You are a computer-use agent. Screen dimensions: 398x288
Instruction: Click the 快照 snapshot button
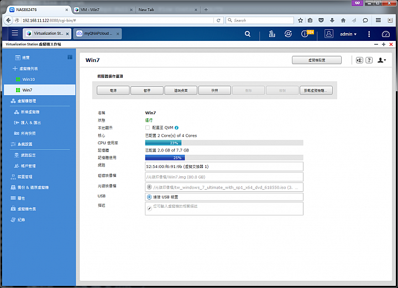pyautogui.click(x=214, y=90)
